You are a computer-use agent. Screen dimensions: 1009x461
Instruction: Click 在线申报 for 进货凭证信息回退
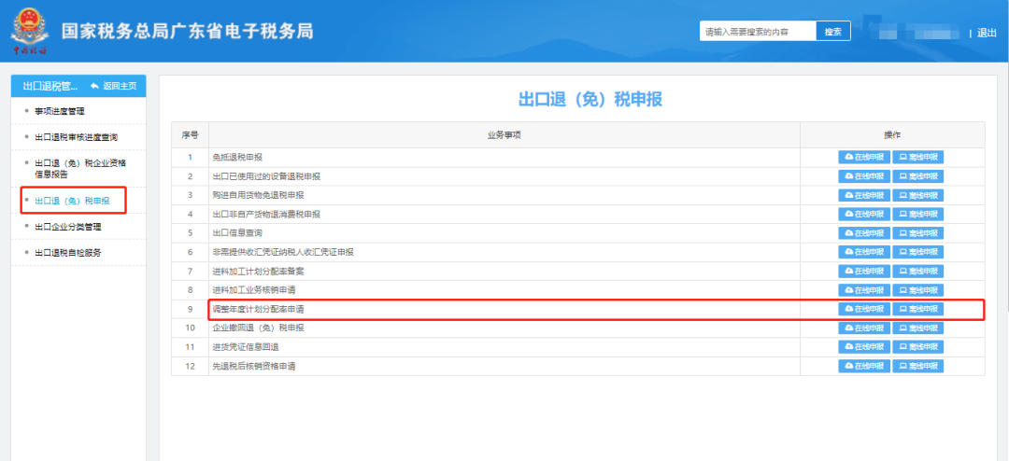click(x=864, y=346)
